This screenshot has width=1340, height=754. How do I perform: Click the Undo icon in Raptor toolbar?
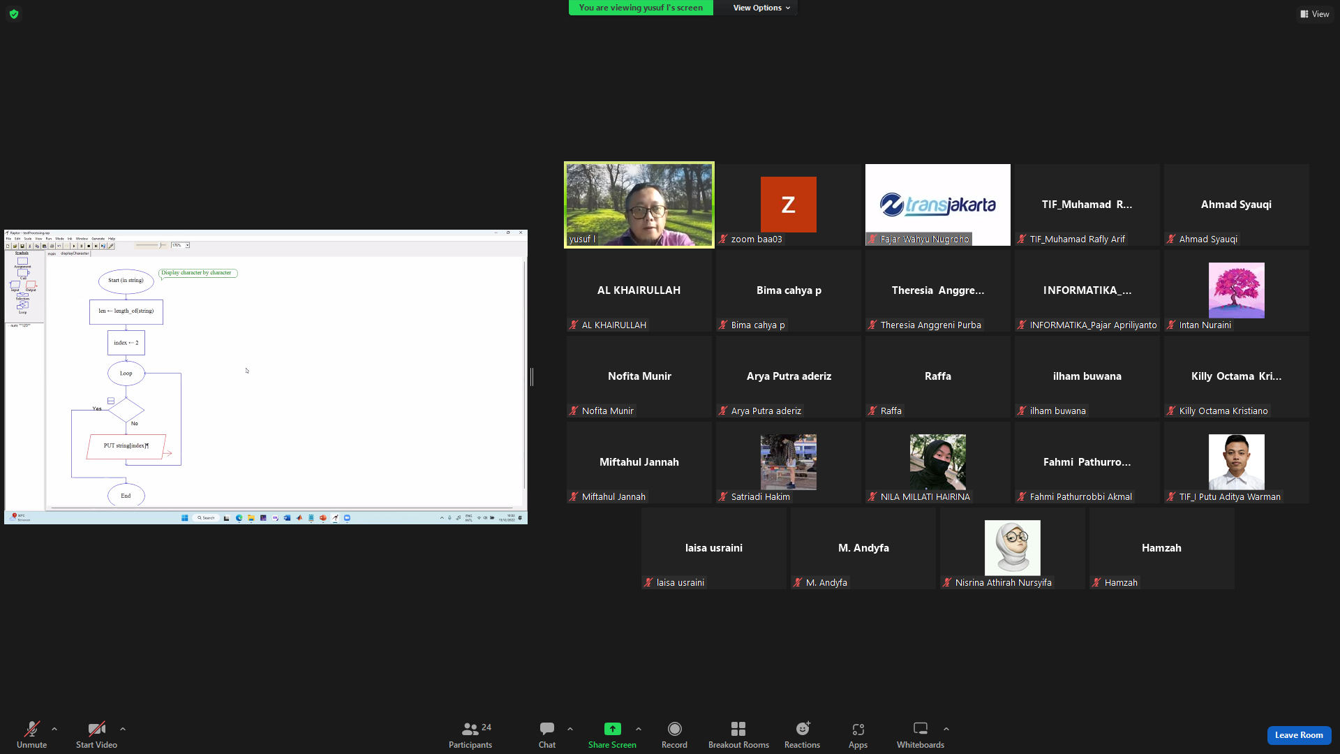(59, 246)
